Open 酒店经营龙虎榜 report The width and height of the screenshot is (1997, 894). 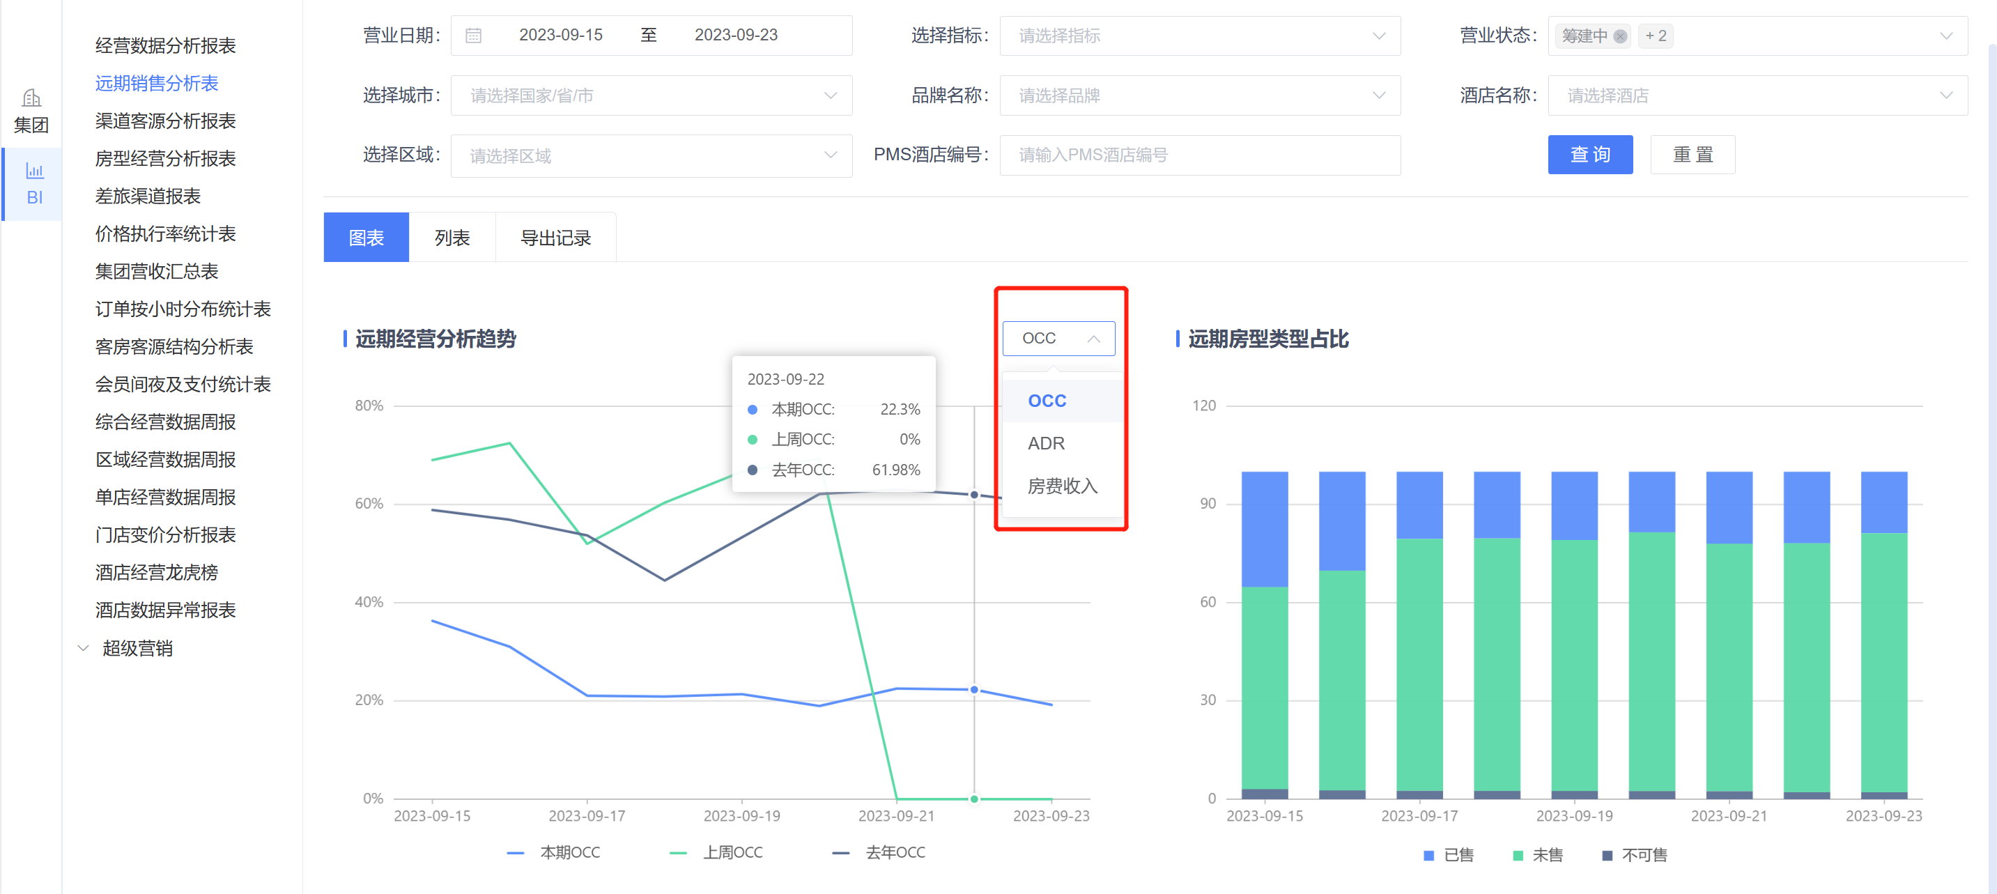(x=157, y=572)
